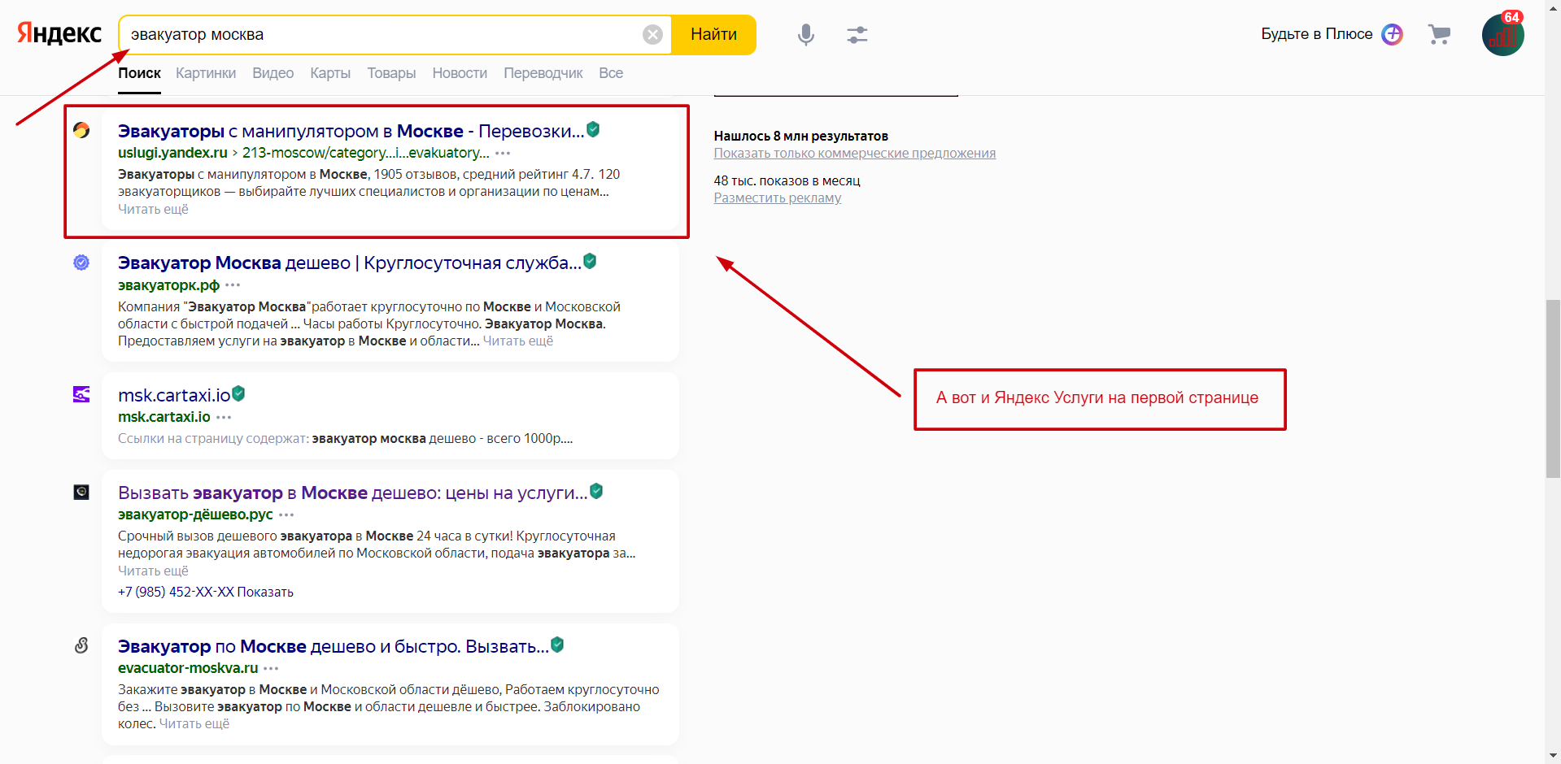Go to the Новости tab
Viewport: 1561px width, 764px height.
460,73
